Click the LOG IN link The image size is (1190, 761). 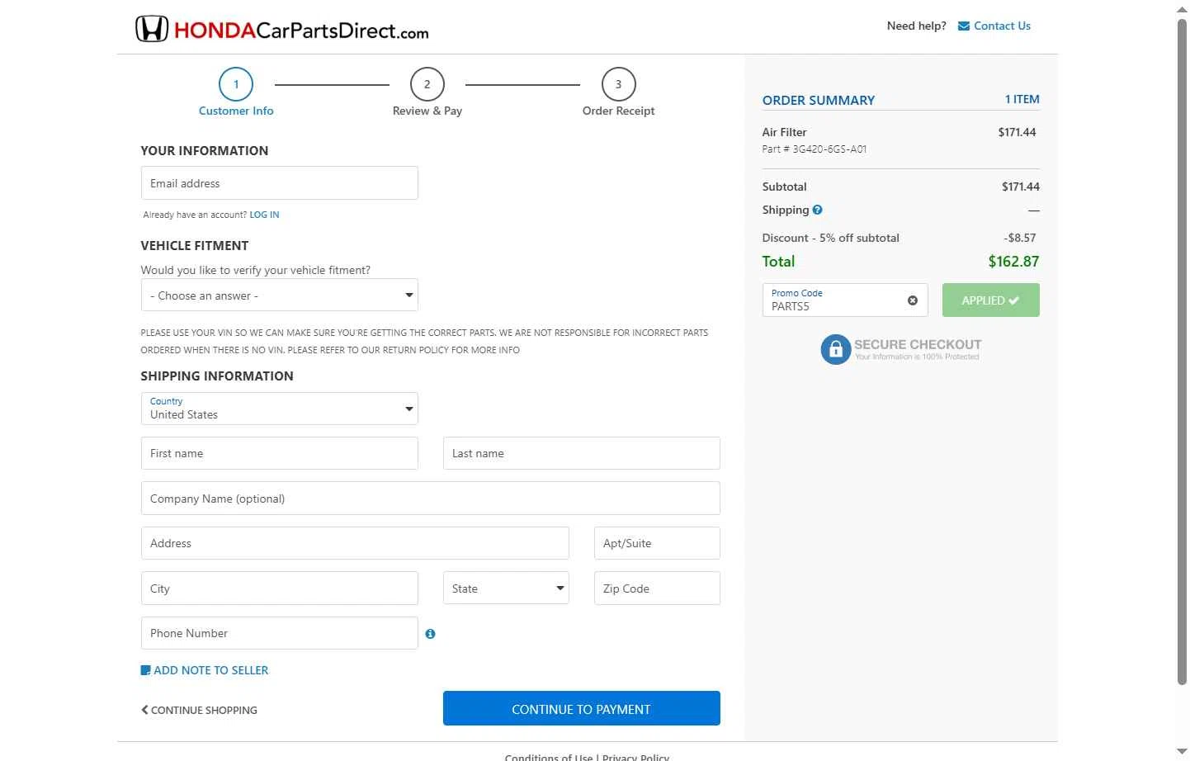(x=264, y=215)
